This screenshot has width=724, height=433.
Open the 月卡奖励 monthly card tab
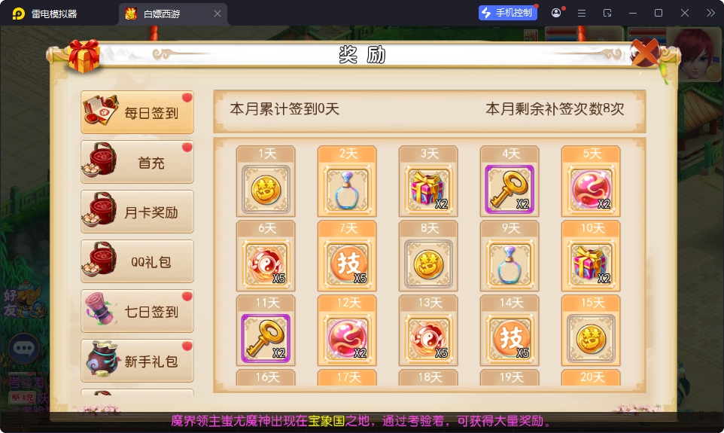(x=137, y=212)
